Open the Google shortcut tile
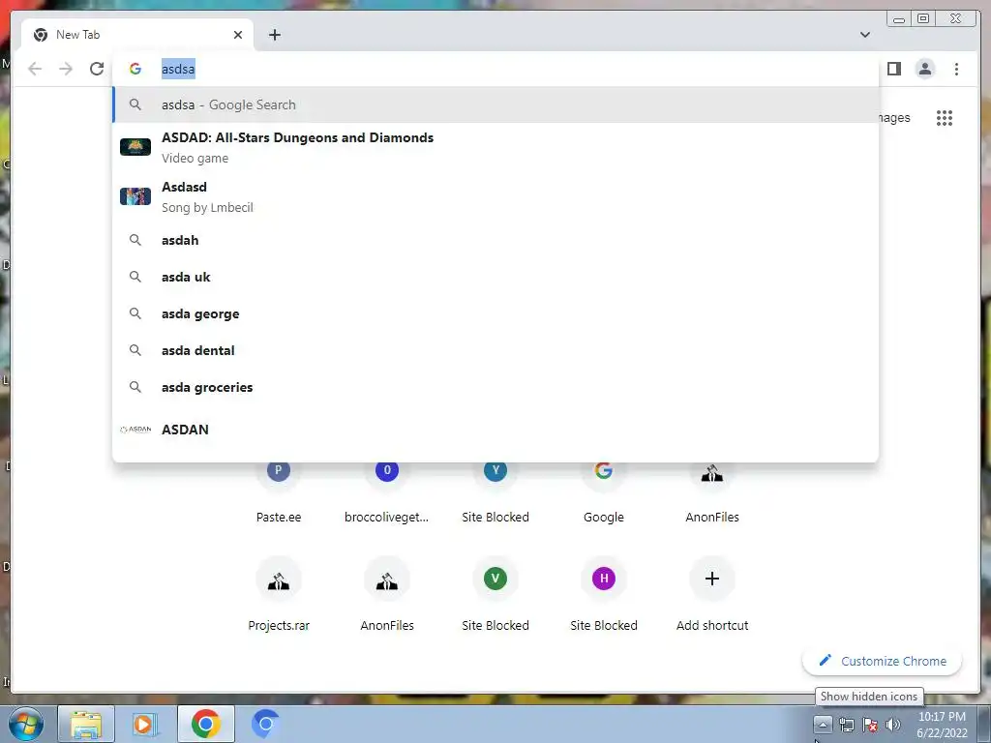 (604, 491)
